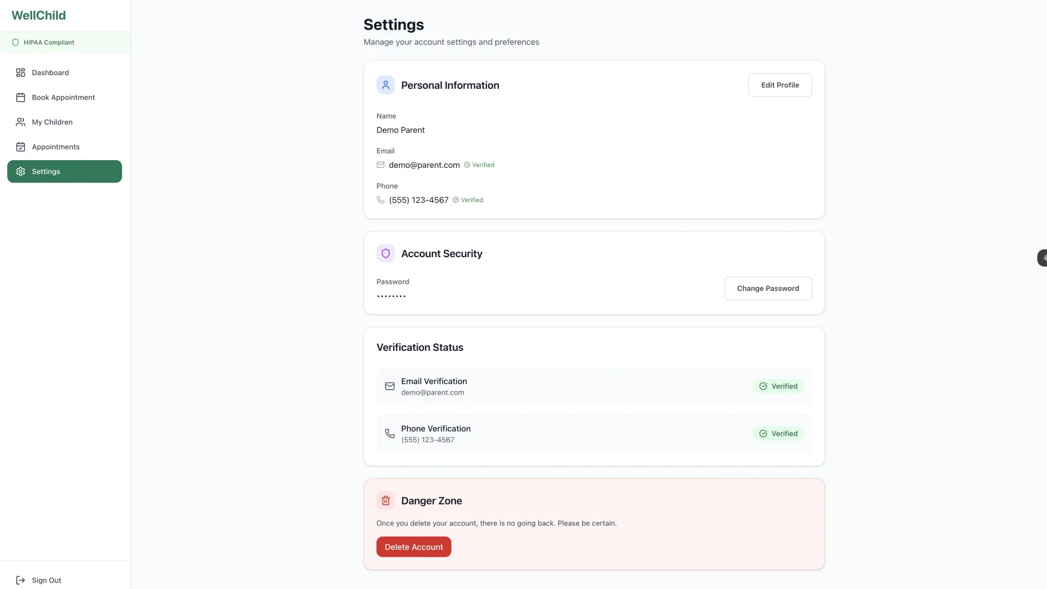
Task: Click the red Delete Account button
Action: pos(413,547)
